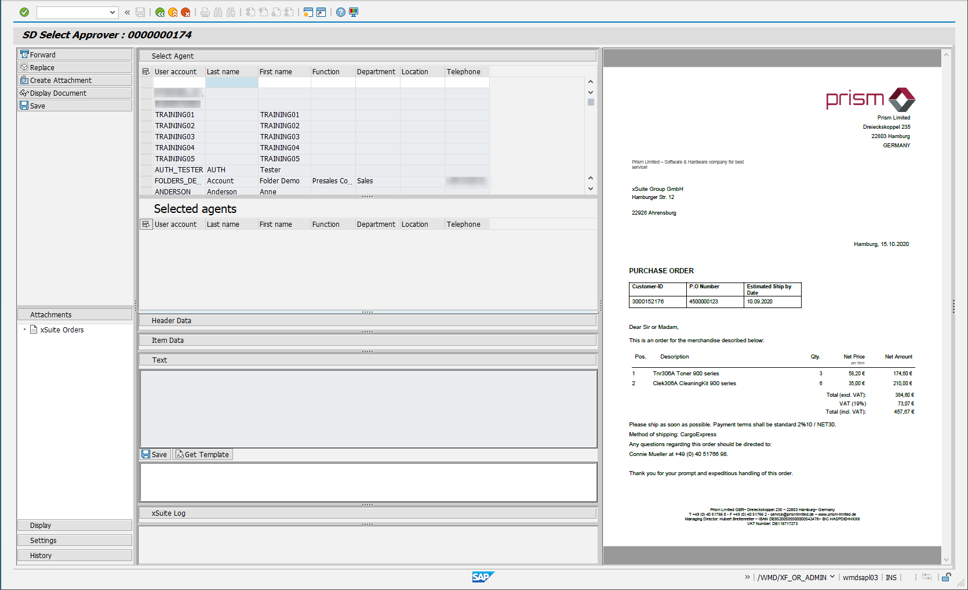The height and width of the screenshot is (590, 968).
Task: Open the Find (binoculars) search icon
Action: click(x=217, y=12)
